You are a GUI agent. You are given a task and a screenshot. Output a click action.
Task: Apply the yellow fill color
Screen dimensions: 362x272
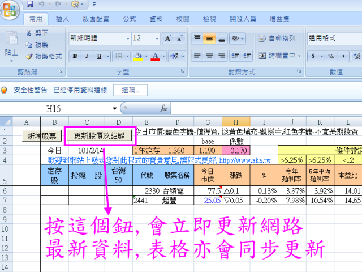[138, 56]
